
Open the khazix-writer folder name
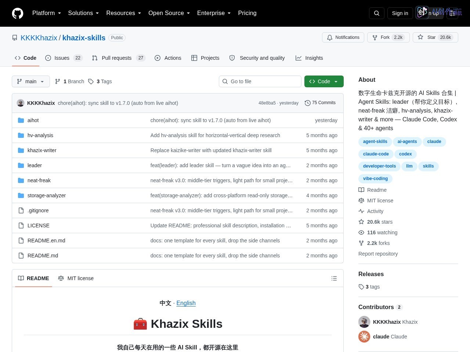(42, 150)
